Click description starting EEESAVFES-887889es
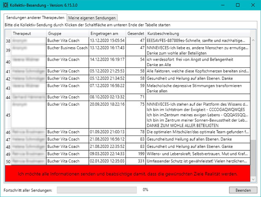This screenshot has width=261, height=197. (x=198, y=40)
